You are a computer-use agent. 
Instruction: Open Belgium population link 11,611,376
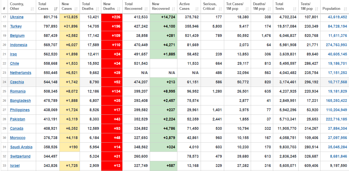coord(338,36)
